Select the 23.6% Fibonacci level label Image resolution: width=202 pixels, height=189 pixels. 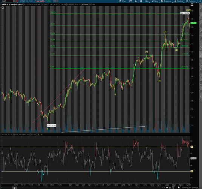click(x=52, y=54)
